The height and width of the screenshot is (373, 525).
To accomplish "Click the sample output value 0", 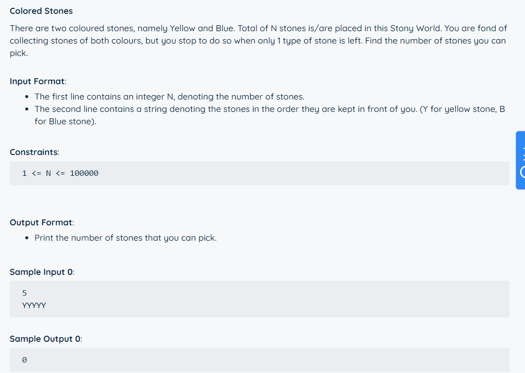I will (x=25, y=360).
